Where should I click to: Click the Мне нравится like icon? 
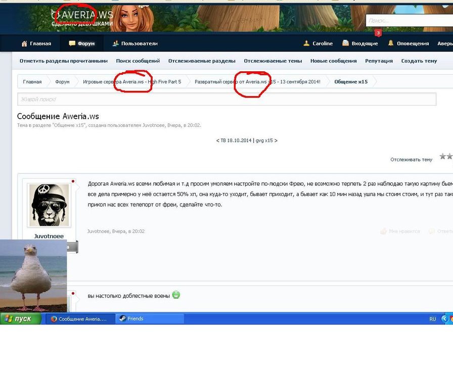pyautogui.click(x=383, y=231)
